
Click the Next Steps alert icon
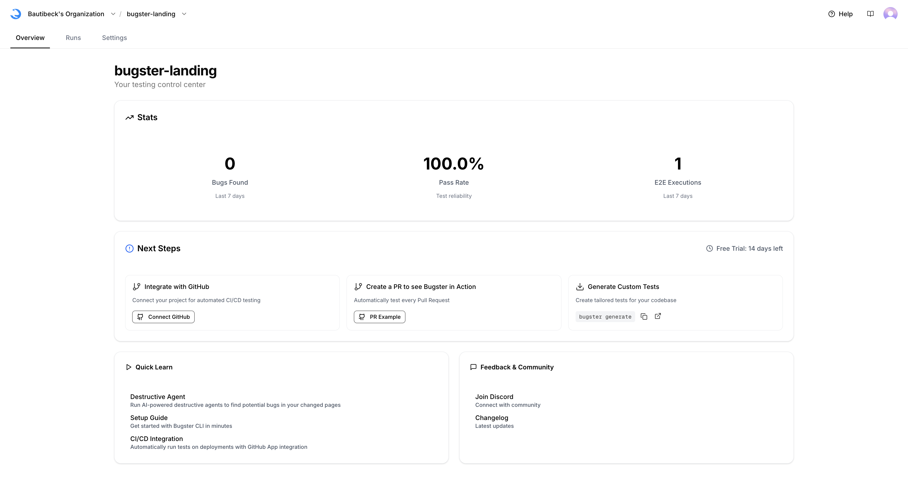point(129,248)
